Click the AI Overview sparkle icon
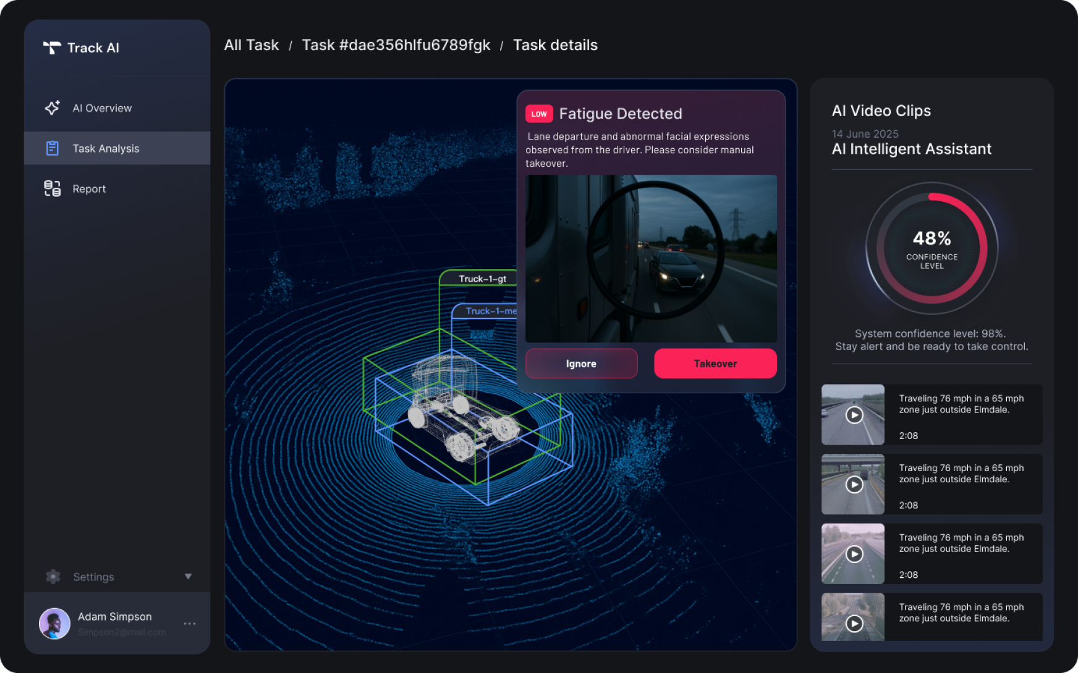The width and height of the screenshot is (1078, 673). 53,108
